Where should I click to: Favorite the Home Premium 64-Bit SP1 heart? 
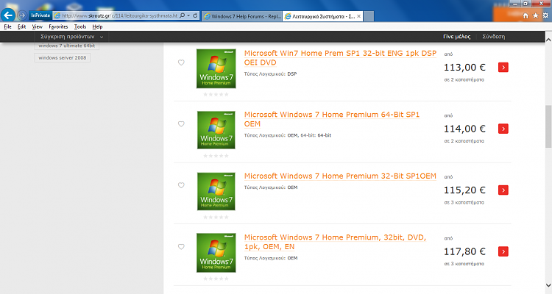[181, 123]
